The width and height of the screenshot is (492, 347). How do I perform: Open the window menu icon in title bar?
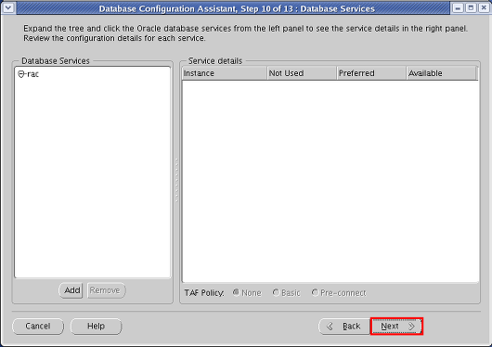tap(8, 7)
